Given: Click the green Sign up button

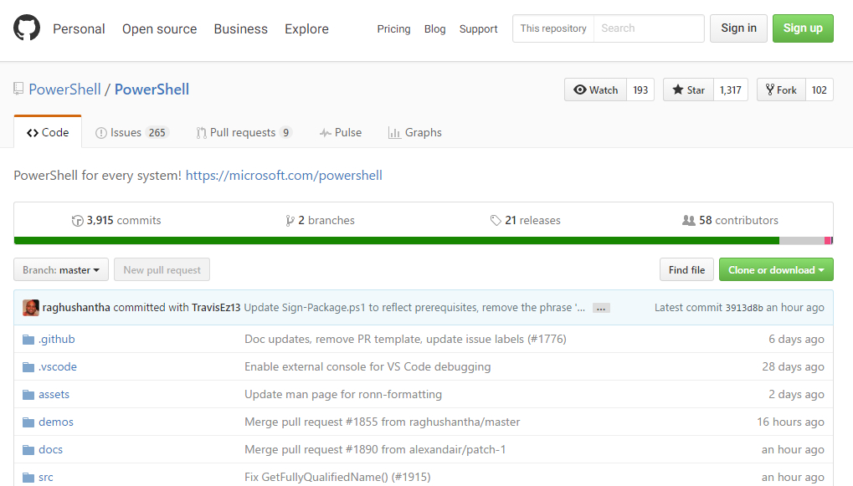Looking at the screenshot, I should click(x=802, y=28).
